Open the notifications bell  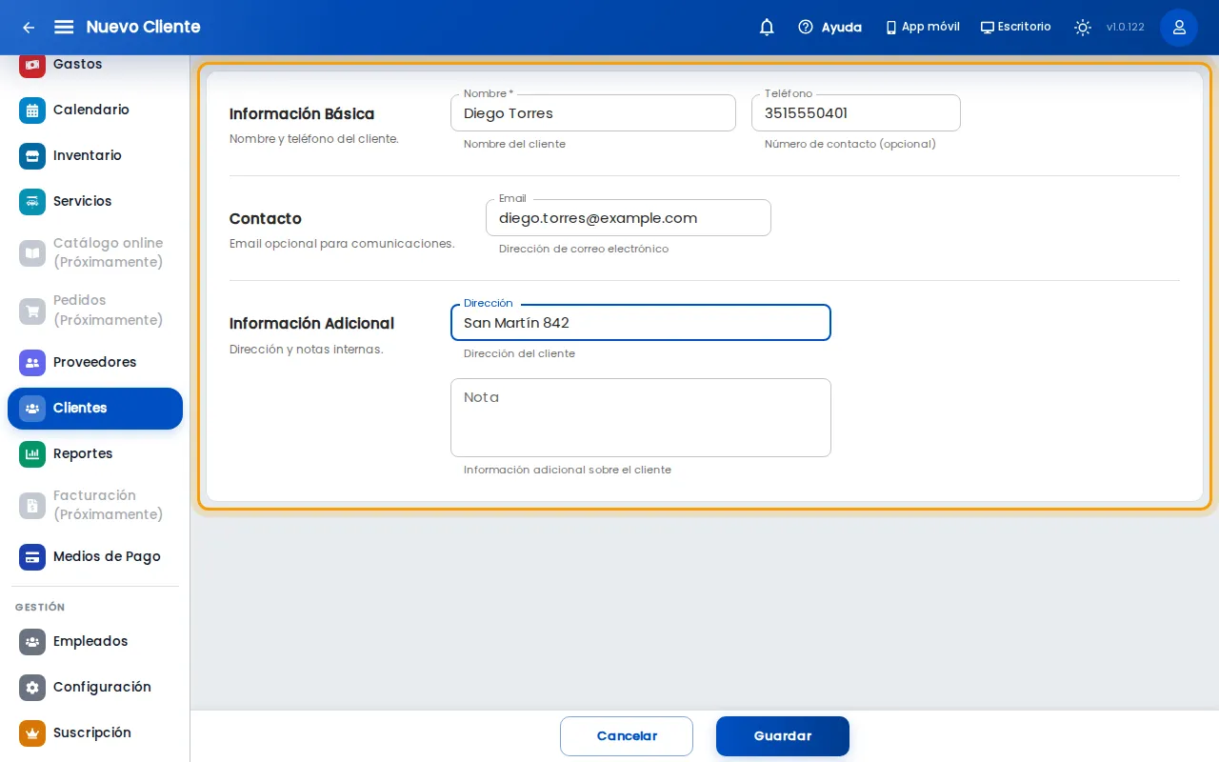point(767,28)
